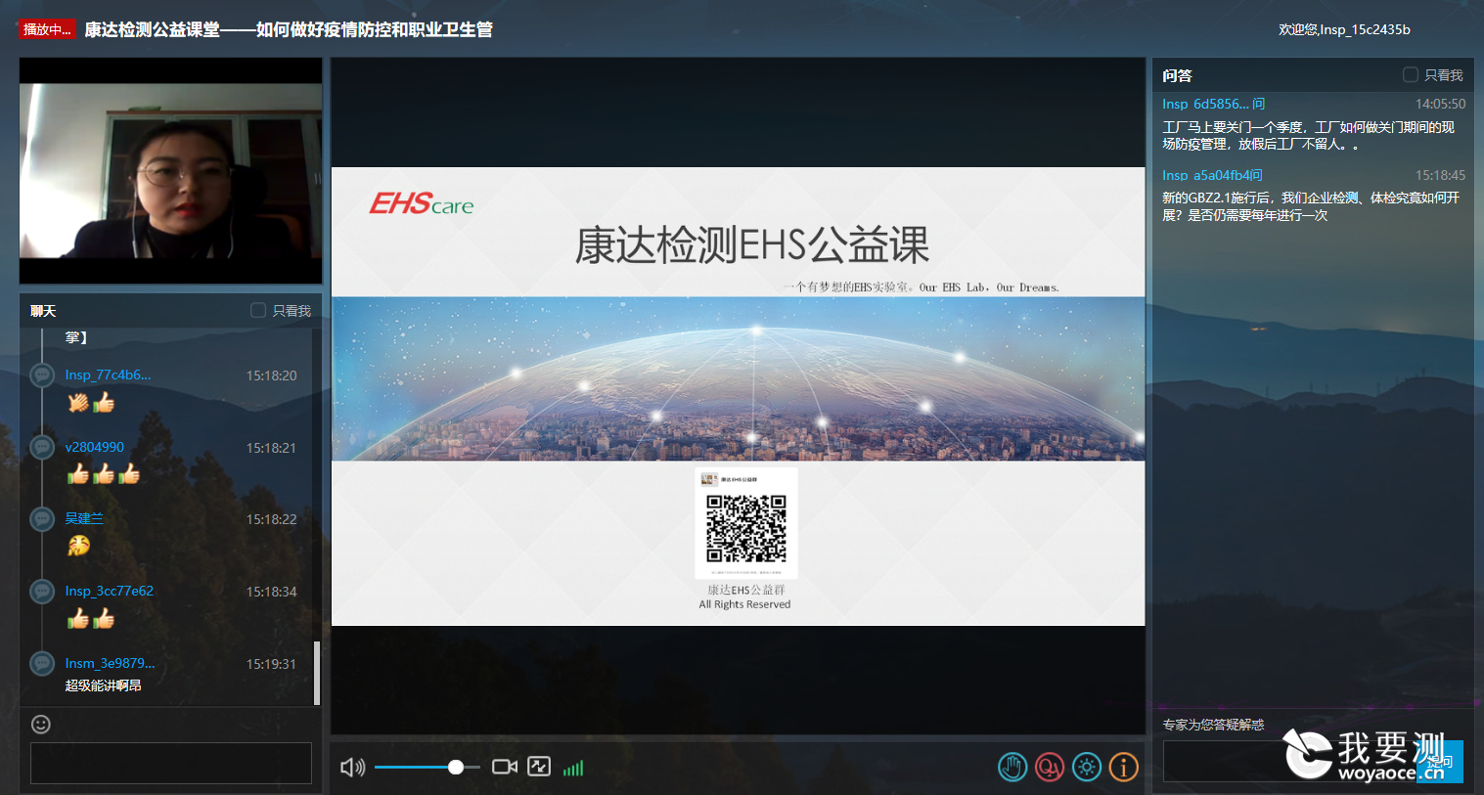Open the emoji picker in chat
The height and width of the screenshot is (795, 1484).
click(x=41, y=725)
